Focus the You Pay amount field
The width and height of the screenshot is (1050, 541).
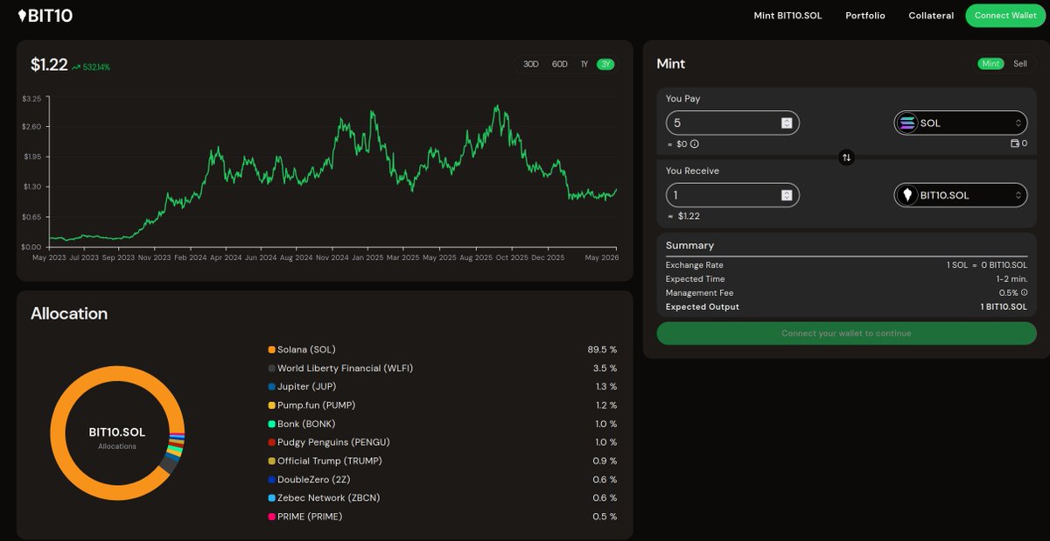coord(732,123)
